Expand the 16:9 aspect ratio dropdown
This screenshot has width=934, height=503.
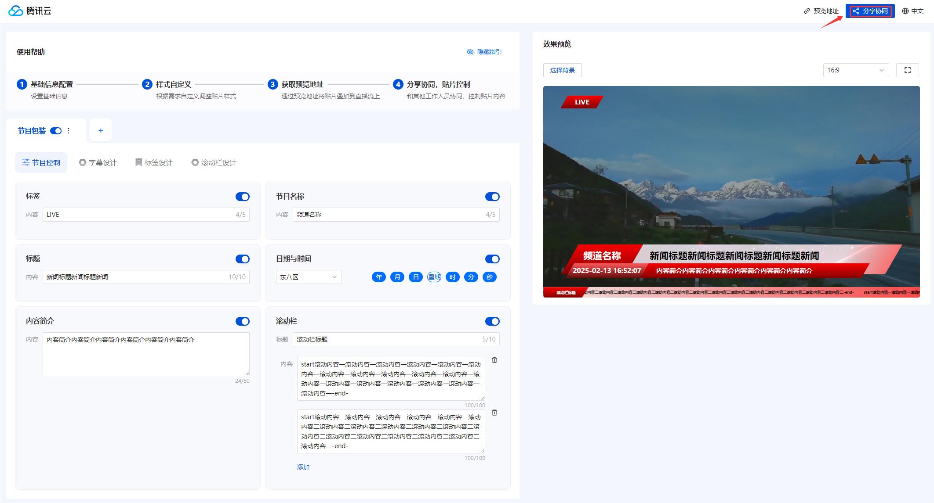(855, 70)
